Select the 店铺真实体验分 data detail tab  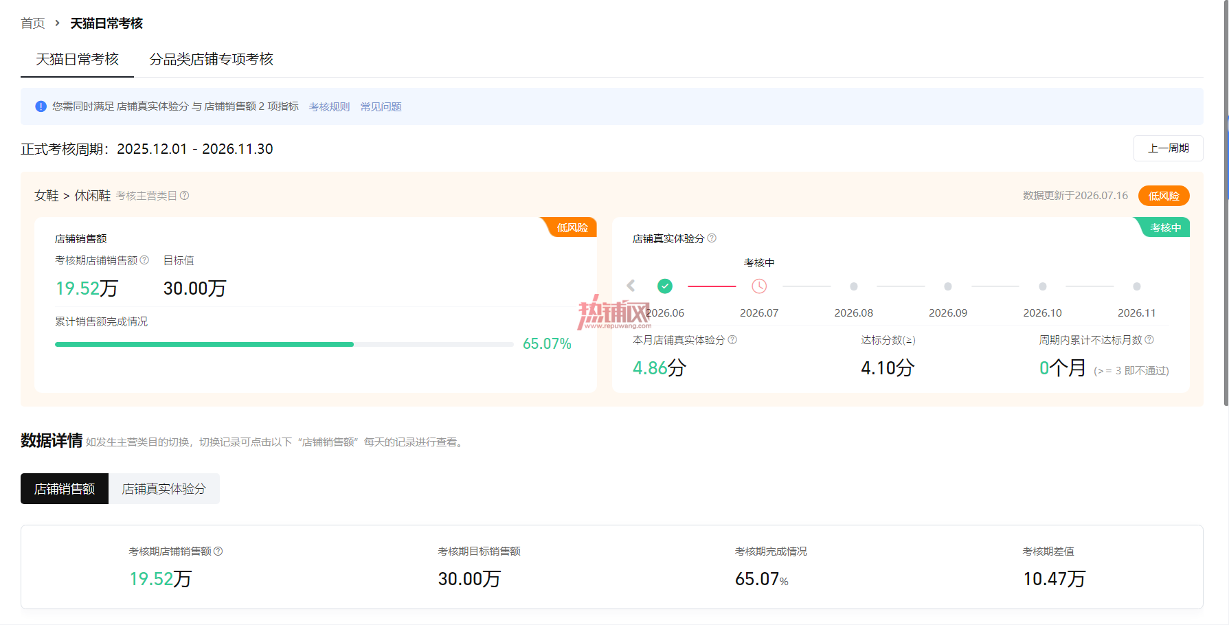[164, 489]
